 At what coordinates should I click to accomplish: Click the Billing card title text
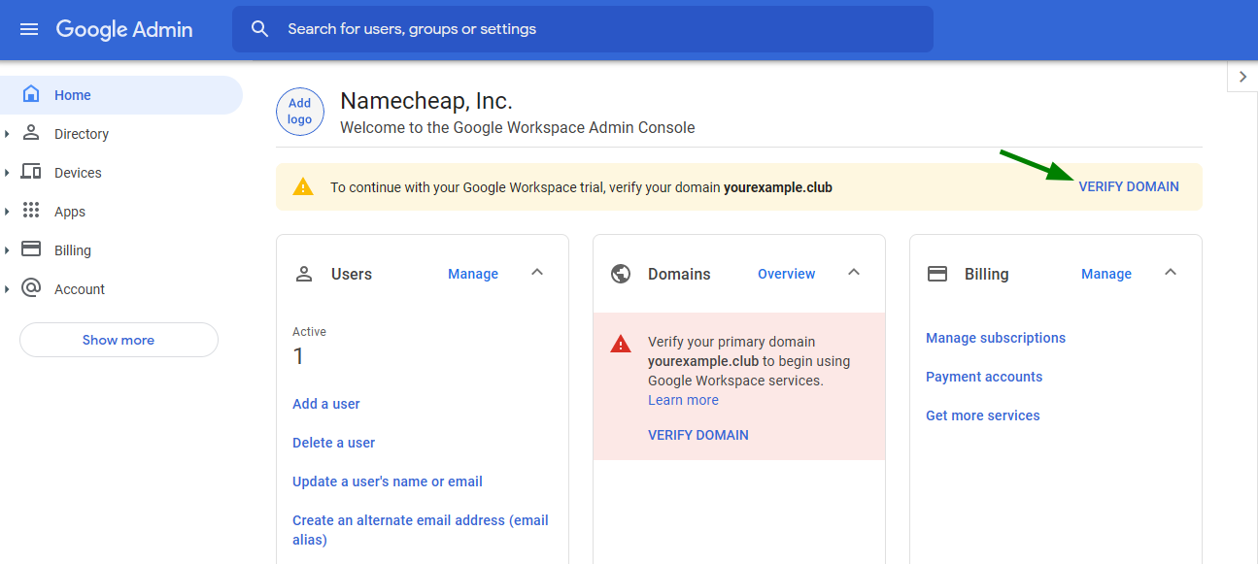pyautogui.click(x=987, y=274)
